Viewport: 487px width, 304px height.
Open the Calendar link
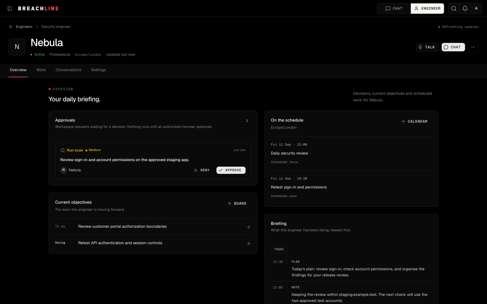414,122
